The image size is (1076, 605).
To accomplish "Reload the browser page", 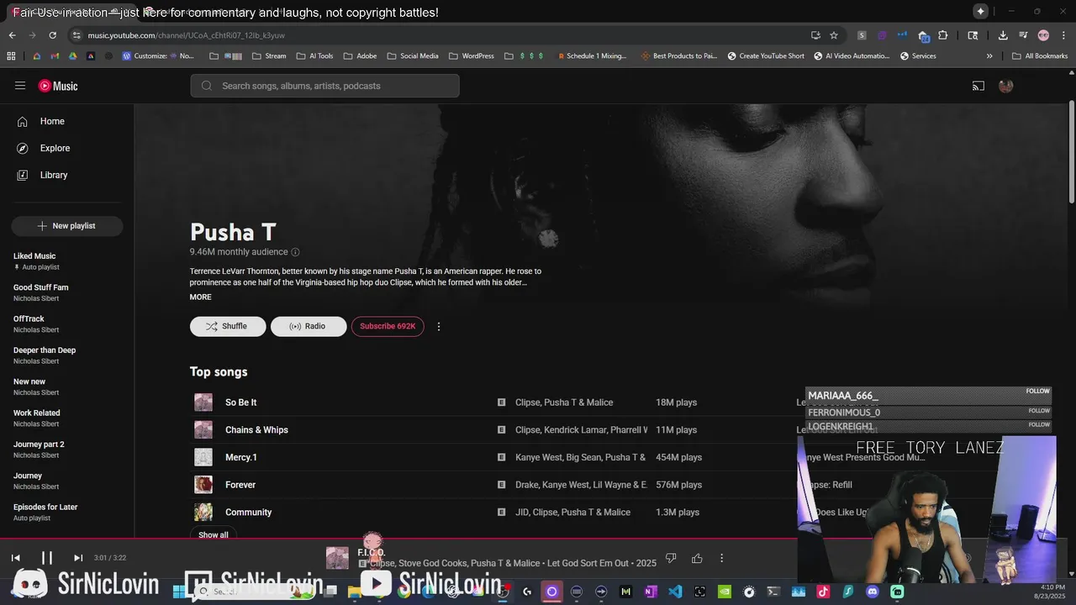I will (x=52, y=35).
